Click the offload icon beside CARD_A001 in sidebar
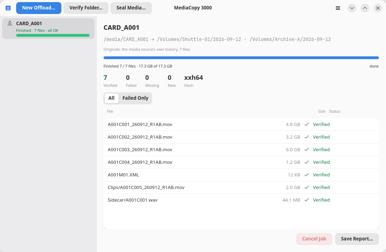The width and height of the screenshot is (386, 252). click(x=9, y=23)
